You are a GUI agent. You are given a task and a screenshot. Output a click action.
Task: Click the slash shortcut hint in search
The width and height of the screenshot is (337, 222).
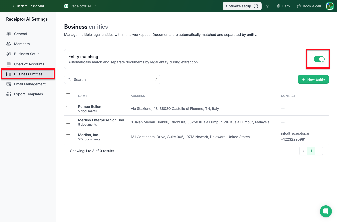(x=156, y=80)
